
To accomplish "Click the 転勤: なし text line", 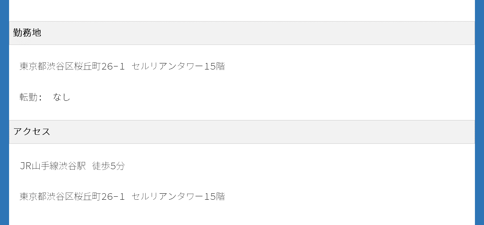I will pos(45,97).
